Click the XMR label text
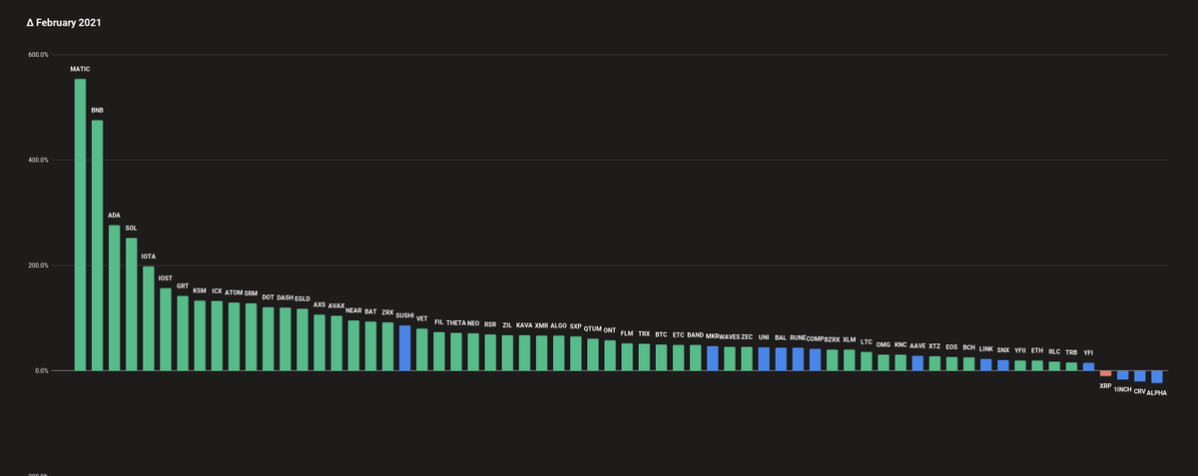Viewport: 1198px width, 476px height. [x=541, y=325]
